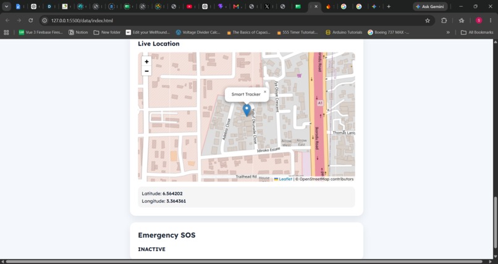The image size is (498, 264).
Task: Switch to the Google Docs tab
Action: coord(18,6)
